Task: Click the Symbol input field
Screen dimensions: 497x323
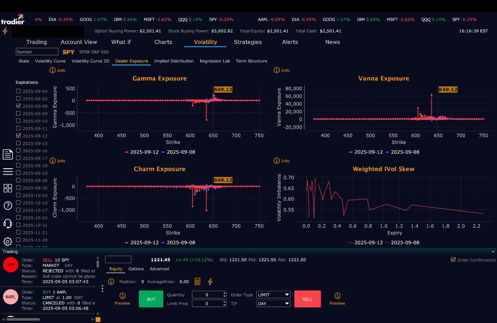Action: tap(37, 52)
